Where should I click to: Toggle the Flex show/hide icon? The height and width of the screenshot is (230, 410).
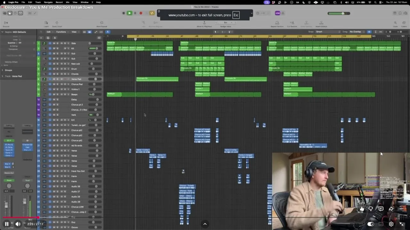tap(101, 32)
